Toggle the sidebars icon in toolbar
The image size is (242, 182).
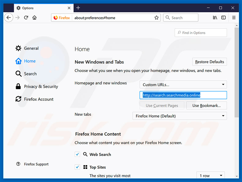click(x=223, y=17)
